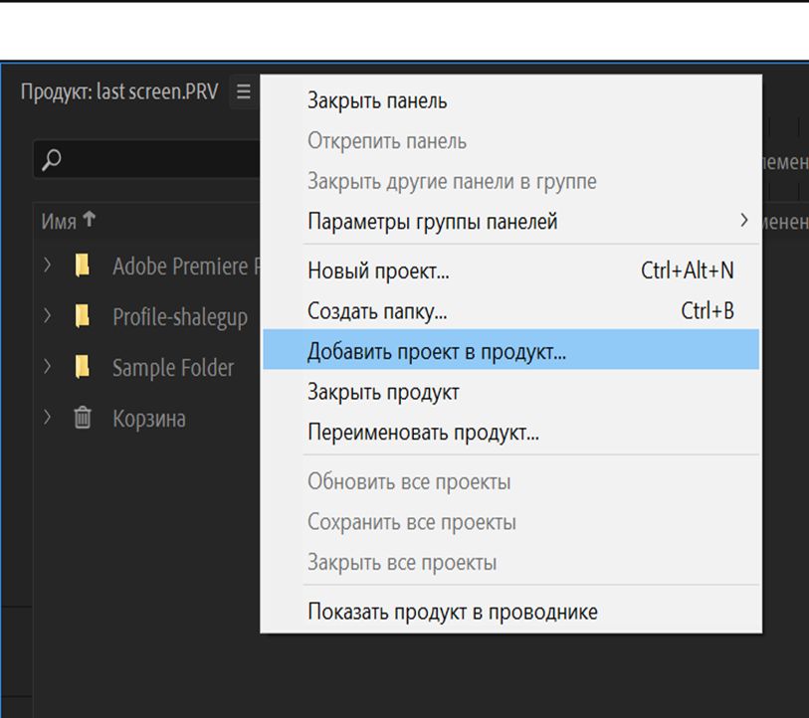Select the Adobe Premiere folder icon
Viewport: 809px width, 718px height.
(x=85, y=267)
